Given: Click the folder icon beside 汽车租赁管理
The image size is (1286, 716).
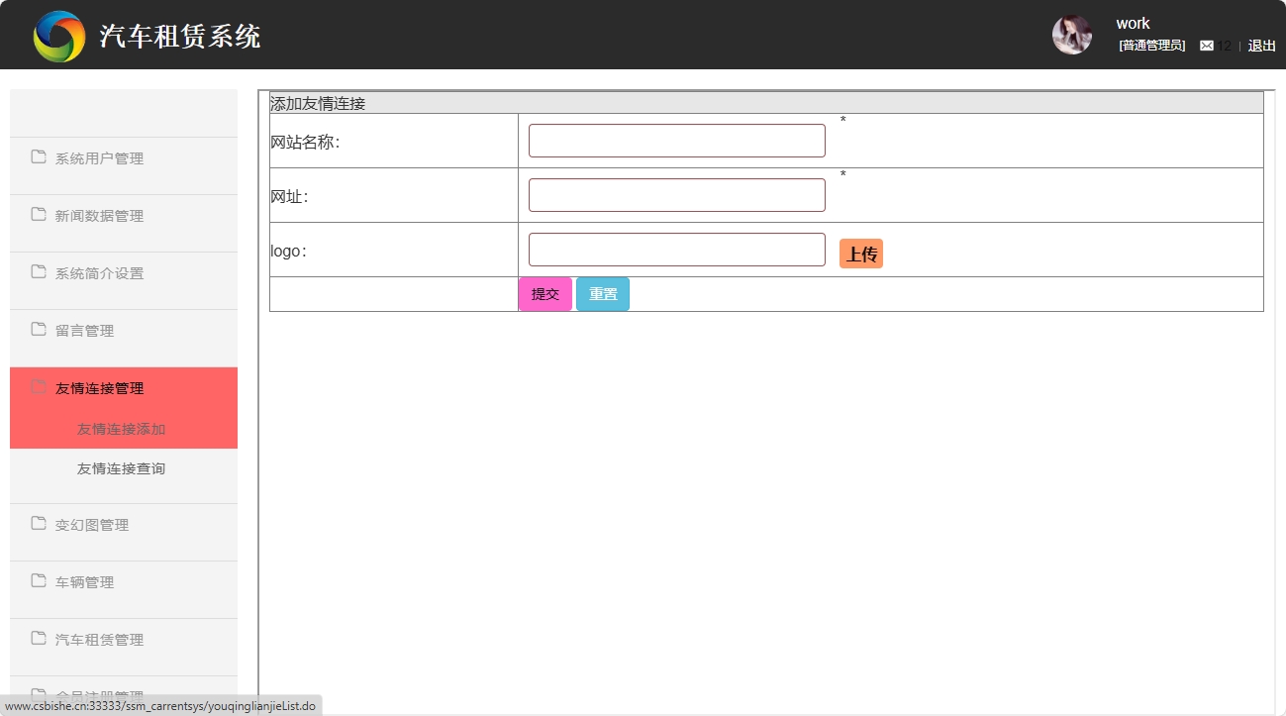Looking at the screenshot, I should point(39,638).
